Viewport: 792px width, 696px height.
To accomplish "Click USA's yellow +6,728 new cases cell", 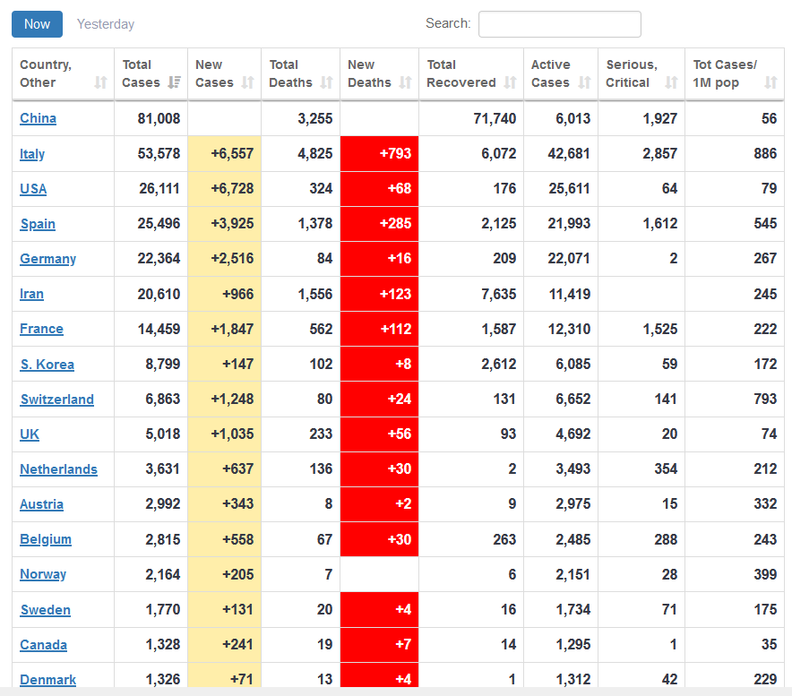I will click(225, 189).
